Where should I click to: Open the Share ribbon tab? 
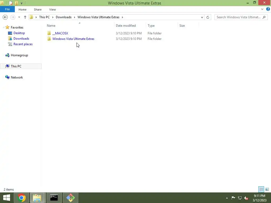click(x=38, y=10)
